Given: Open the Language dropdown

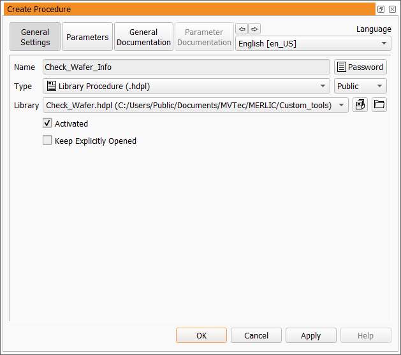Looking at the screenshot, I should tap(313, 44).
